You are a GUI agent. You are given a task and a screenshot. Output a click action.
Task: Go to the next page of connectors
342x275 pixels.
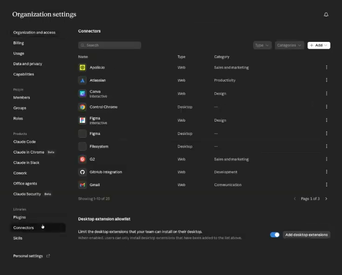(x=326, y=199)
